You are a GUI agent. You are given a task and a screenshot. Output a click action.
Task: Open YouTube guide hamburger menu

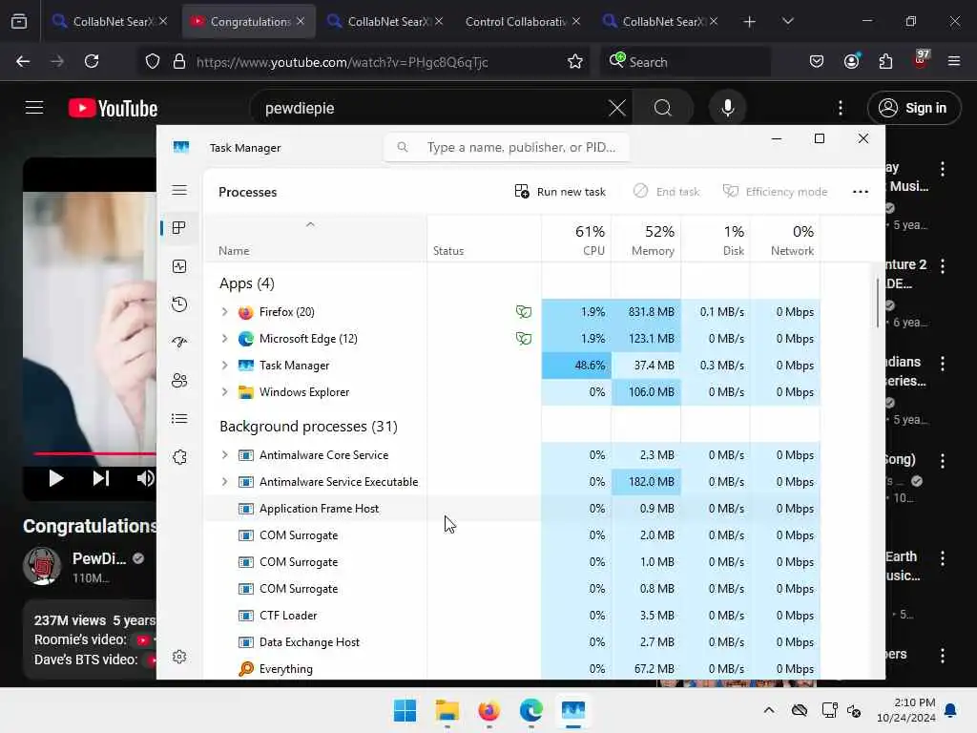coord(34,108)
